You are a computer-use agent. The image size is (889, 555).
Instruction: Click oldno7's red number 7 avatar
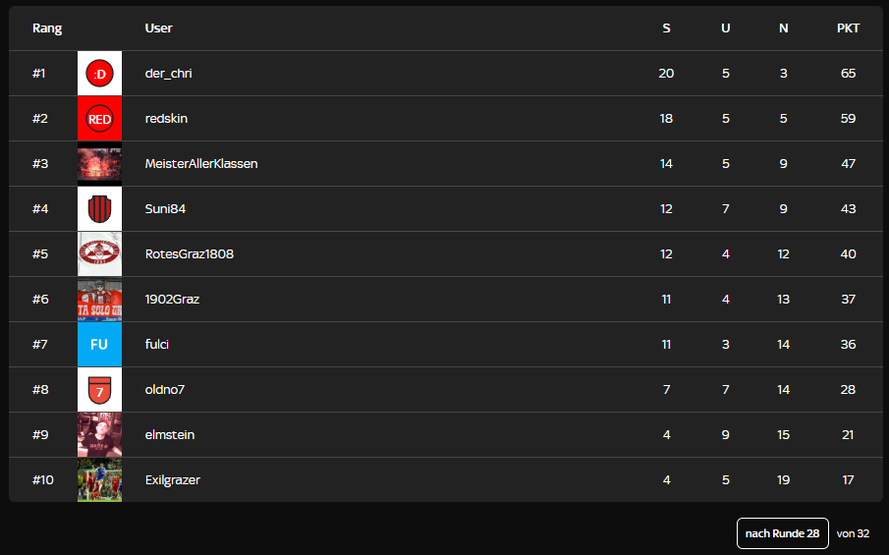tap(99, 389)
